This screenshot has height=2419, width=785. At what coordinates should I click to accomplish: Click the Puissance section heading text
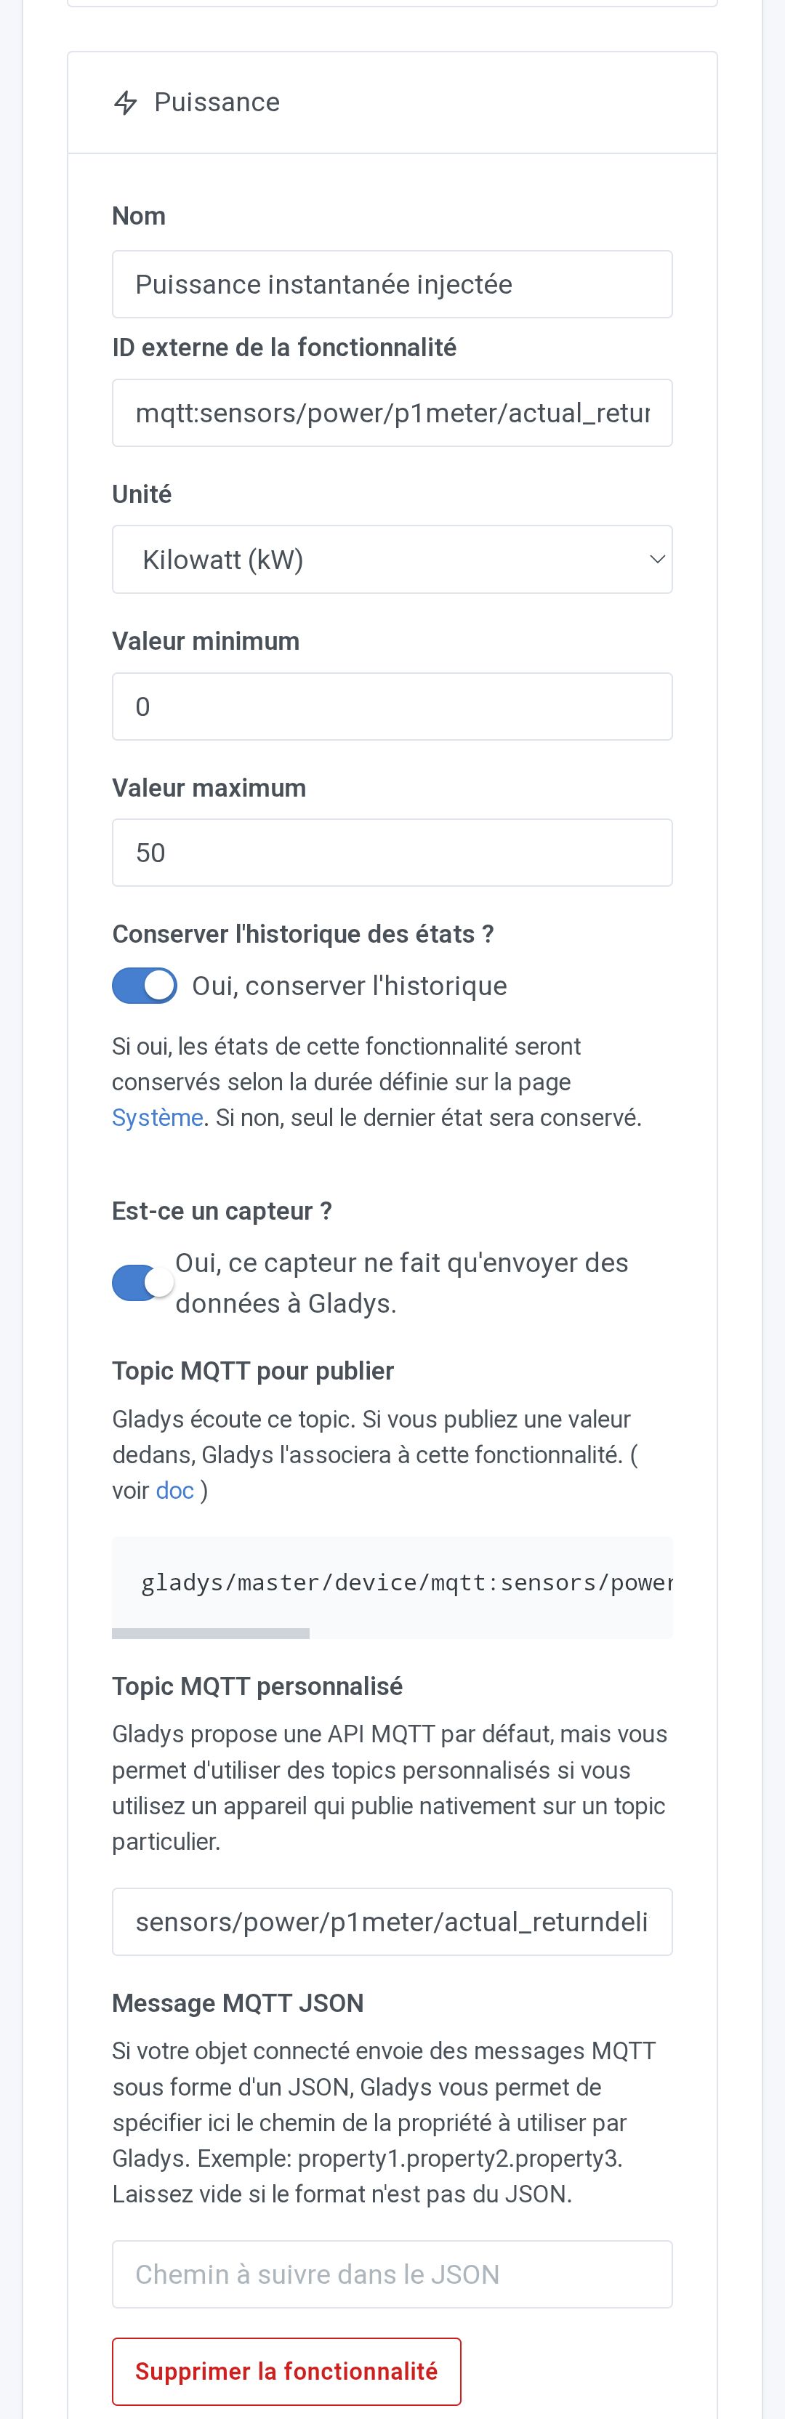coord(216,102)
